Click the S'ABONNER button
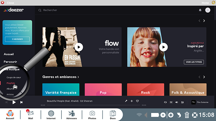 17,39
